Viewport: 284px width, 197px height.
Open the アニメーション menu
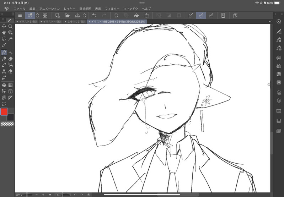pyautogui.click(x=49, y=9)
